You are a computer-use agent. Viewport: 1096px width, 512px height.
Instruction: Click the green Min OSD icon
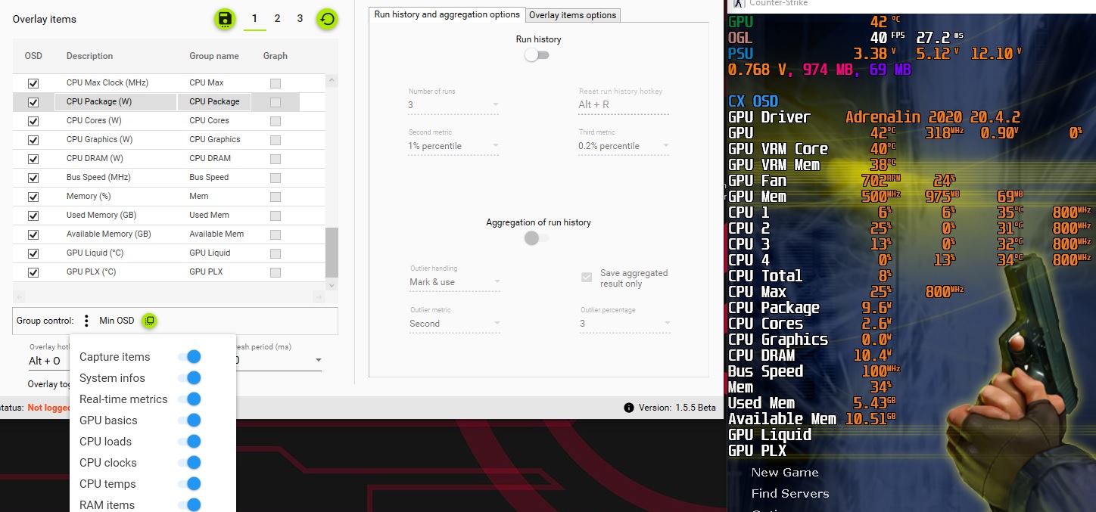tap(150, 321)
